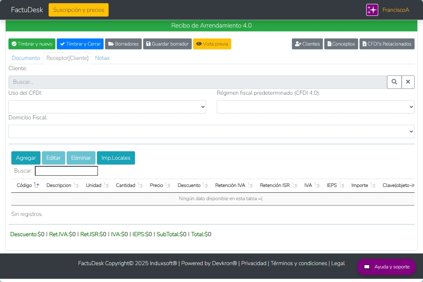Open the Privacidad footer link
This screenshot has height=282, width=423.
[x=254, y=263]
